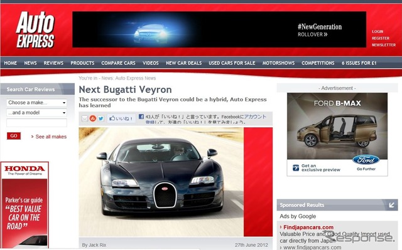This screenshot has width=402, height=250.
Task: Click the #NewGeneration ROLLOVER banner ad
Action: (219, 29)
